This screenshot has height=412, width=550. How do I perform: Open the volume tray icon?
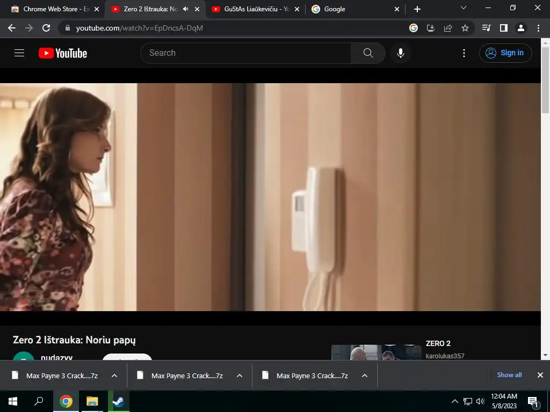tap(480, 401)
